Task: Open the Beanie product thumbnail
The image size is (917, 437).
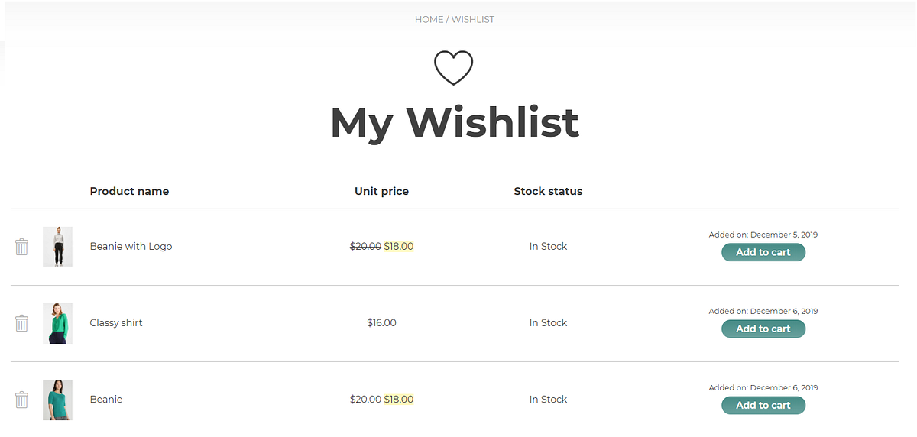Action: tap(57, 400)
